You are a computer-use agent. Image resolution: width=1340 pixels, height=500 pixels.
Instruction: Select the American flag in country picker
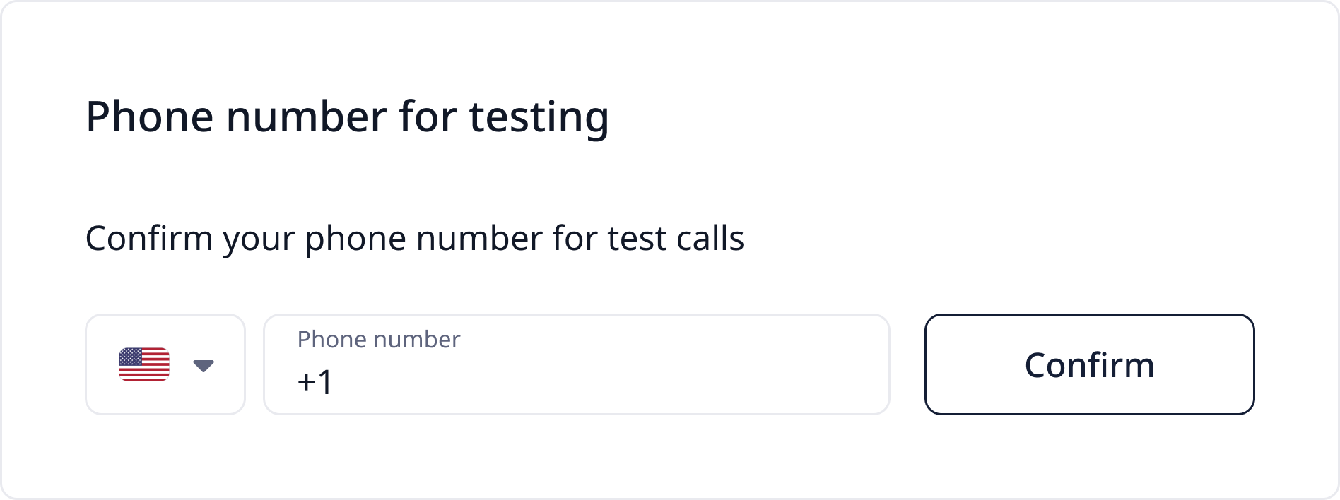coord(144,364)
